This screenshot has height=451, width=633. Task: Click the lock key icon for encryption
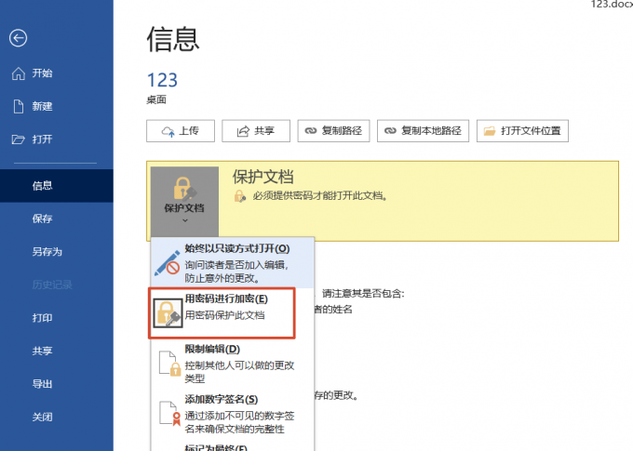point(168,313)
